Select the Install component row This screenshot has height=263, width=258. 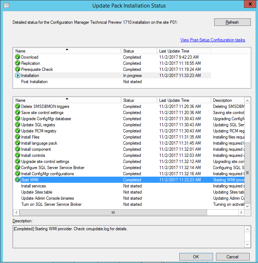pyautogui.click(x=129, y=149)
